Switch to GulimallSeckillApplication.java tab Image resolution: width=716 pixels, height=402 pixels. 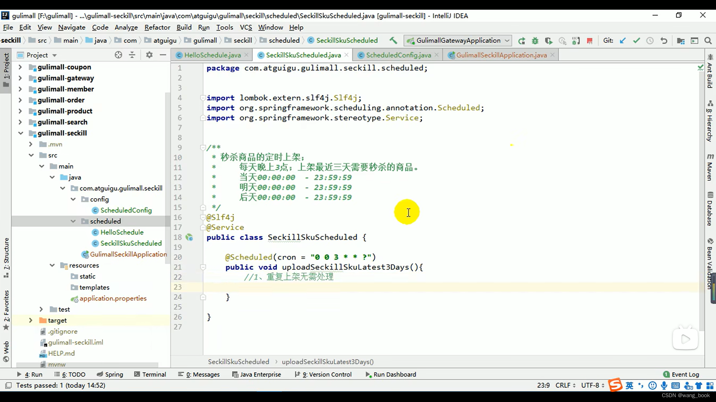tap(501, 55)
